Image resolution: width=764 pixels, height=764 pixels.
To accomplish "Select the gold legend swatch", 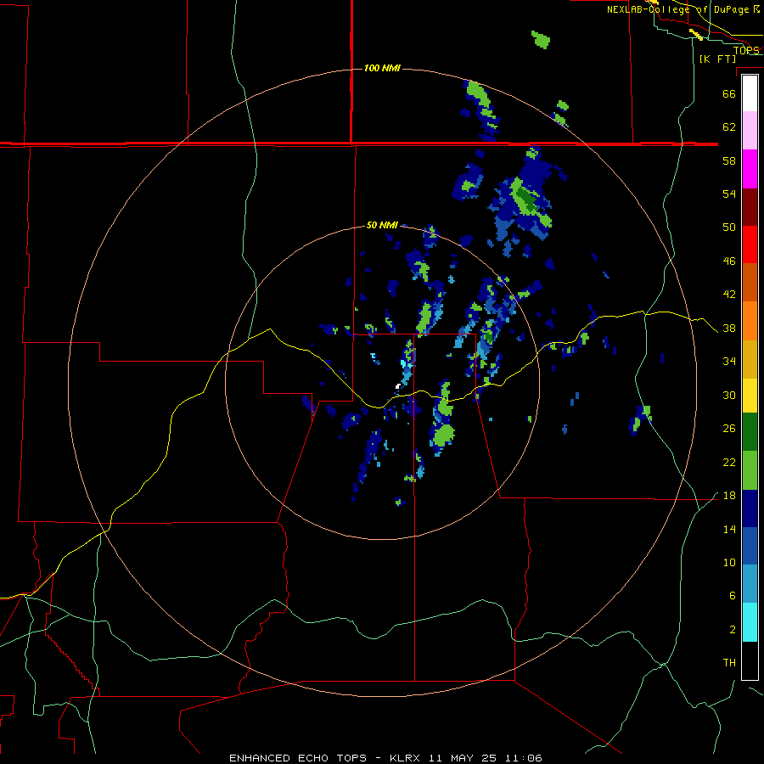I will (750, 359).
